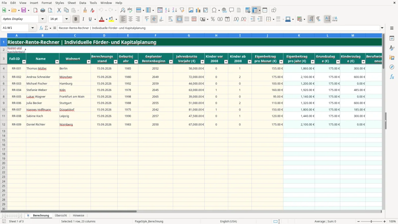Expand the formula bar

[382, 28]
